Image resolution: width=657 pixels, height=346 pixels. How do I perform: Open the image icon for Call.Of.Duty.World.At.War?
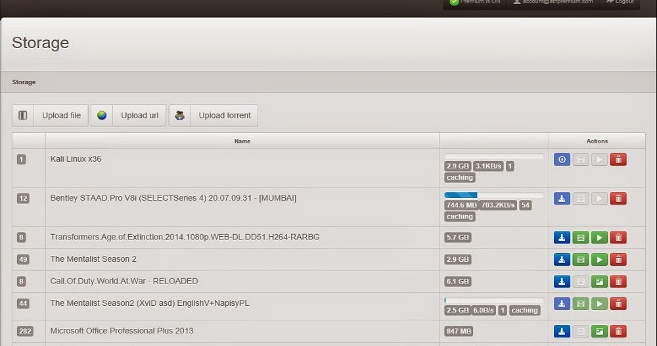tap(600, 282)
